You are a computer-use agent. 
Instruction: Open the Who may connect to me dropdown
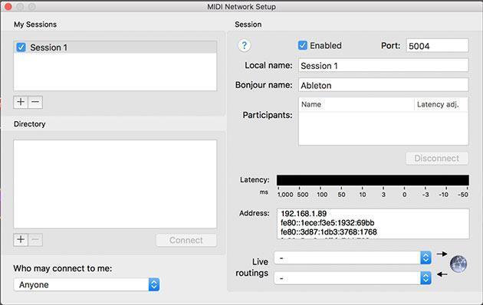click(87, 284)
